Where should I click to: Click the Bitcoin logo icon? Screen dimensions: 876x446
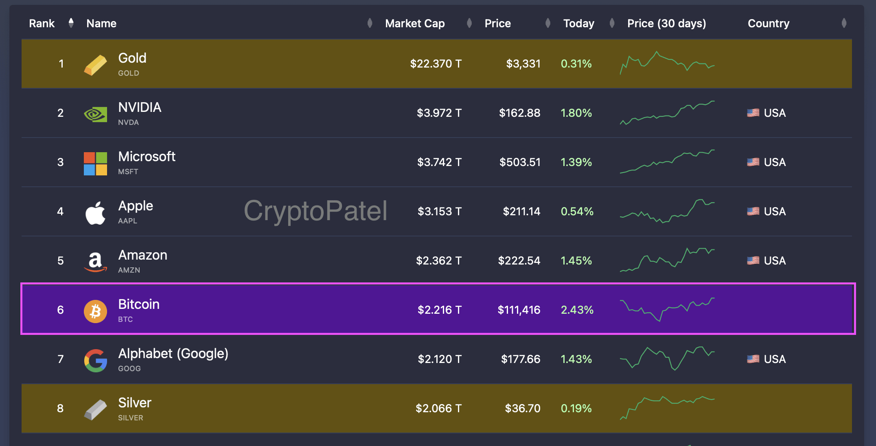[95, 311]
